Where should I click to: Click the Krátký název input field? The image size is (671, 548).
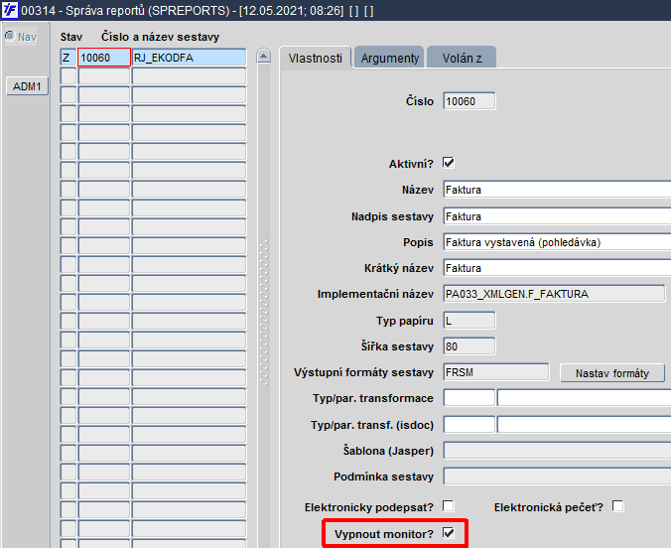coord(557,268)
